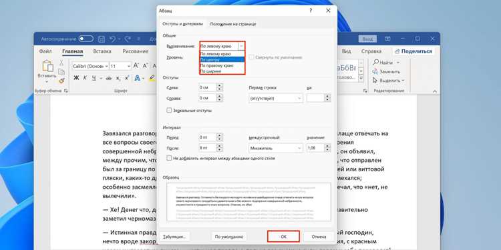Expand underline style dropdown arrow
The height and width of the screenshot is (250, 501).
(x=101, y=78)
